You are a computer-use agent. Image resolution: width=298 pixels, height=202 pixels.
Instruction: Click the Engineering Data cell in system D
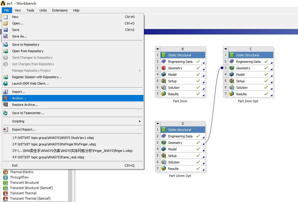[183, 136]
